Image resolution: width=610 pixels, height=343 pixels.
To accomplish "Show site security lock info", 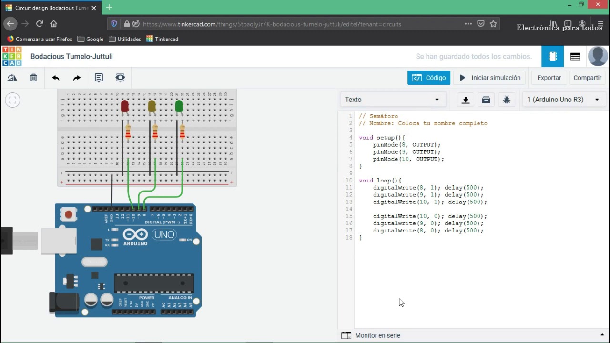I will point(127,24).
